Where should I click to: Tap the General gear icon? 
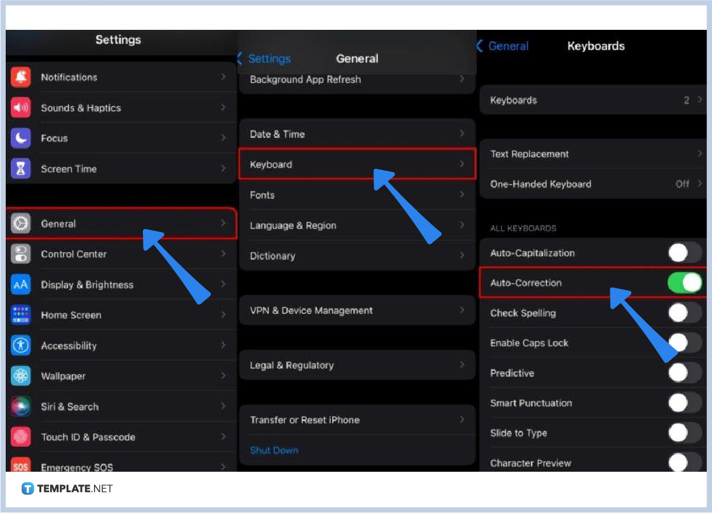pyautogui.click(x=20, y=223)
